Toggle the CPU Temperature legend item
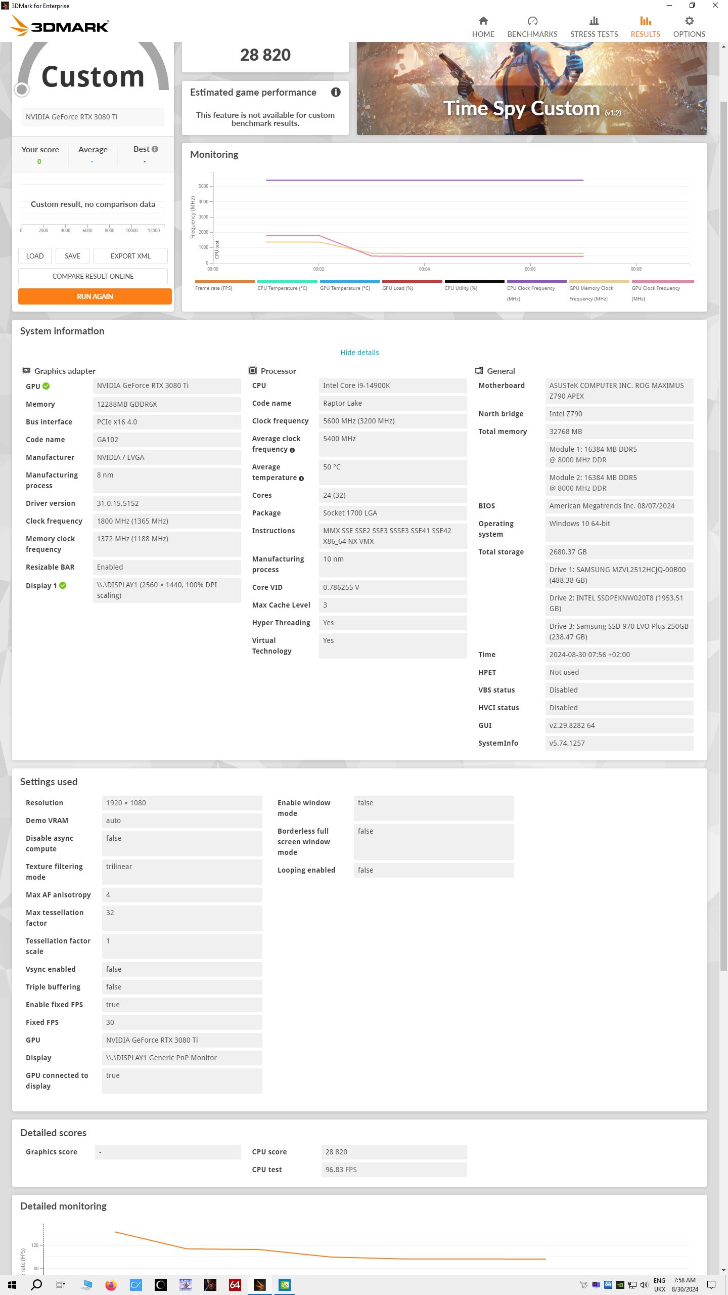Image resolution: width=728 pixels, height=1295 pixels. (x=287, y=286)
